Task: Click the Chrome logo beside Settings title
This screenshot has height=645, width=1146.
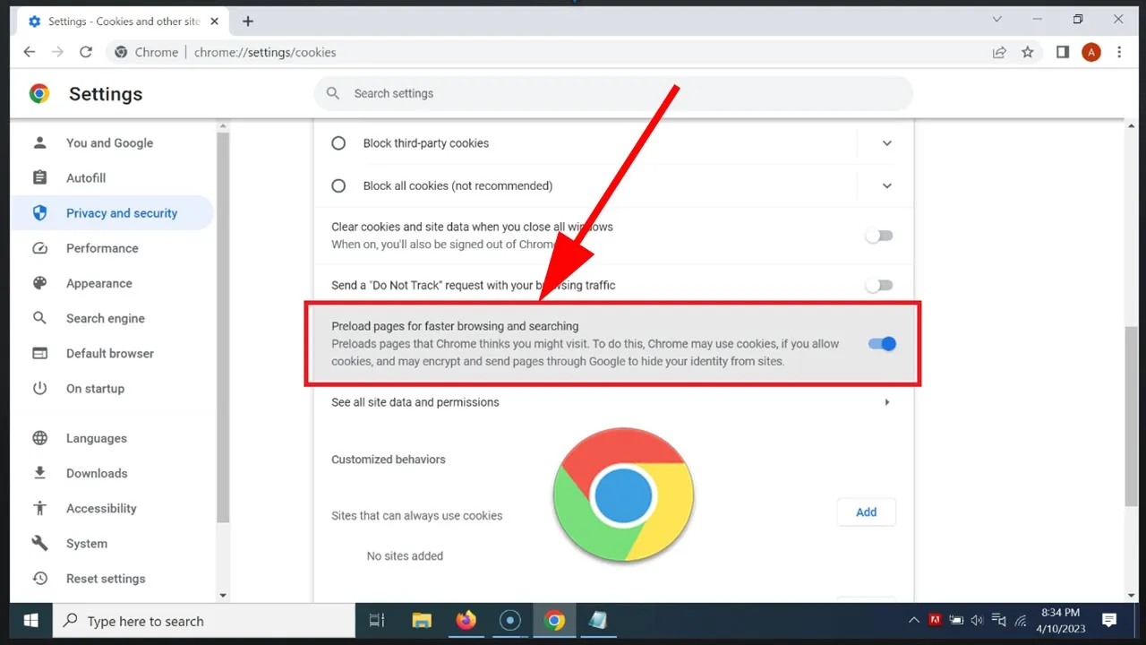Action: point(39,93)
